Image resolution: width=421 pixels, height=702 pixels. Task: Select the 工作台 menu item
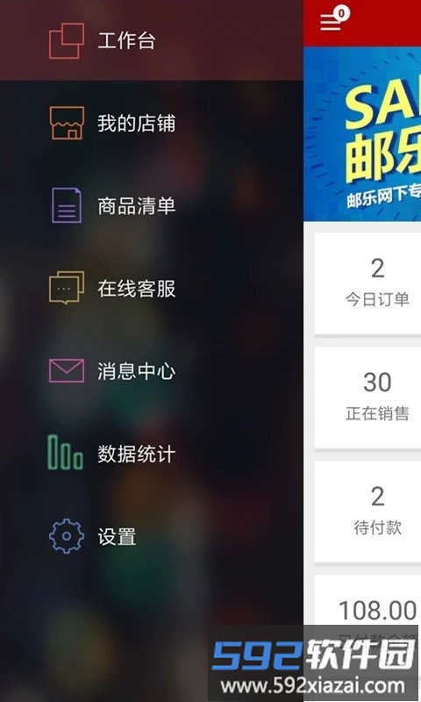[x=152, y=40]
